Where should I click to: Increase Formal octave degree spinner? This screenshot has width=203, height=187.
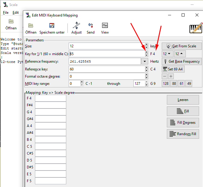147,75
